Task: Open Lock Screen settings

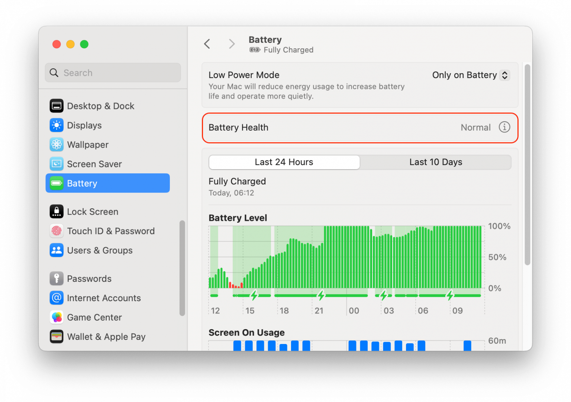Action: [93, 212]
